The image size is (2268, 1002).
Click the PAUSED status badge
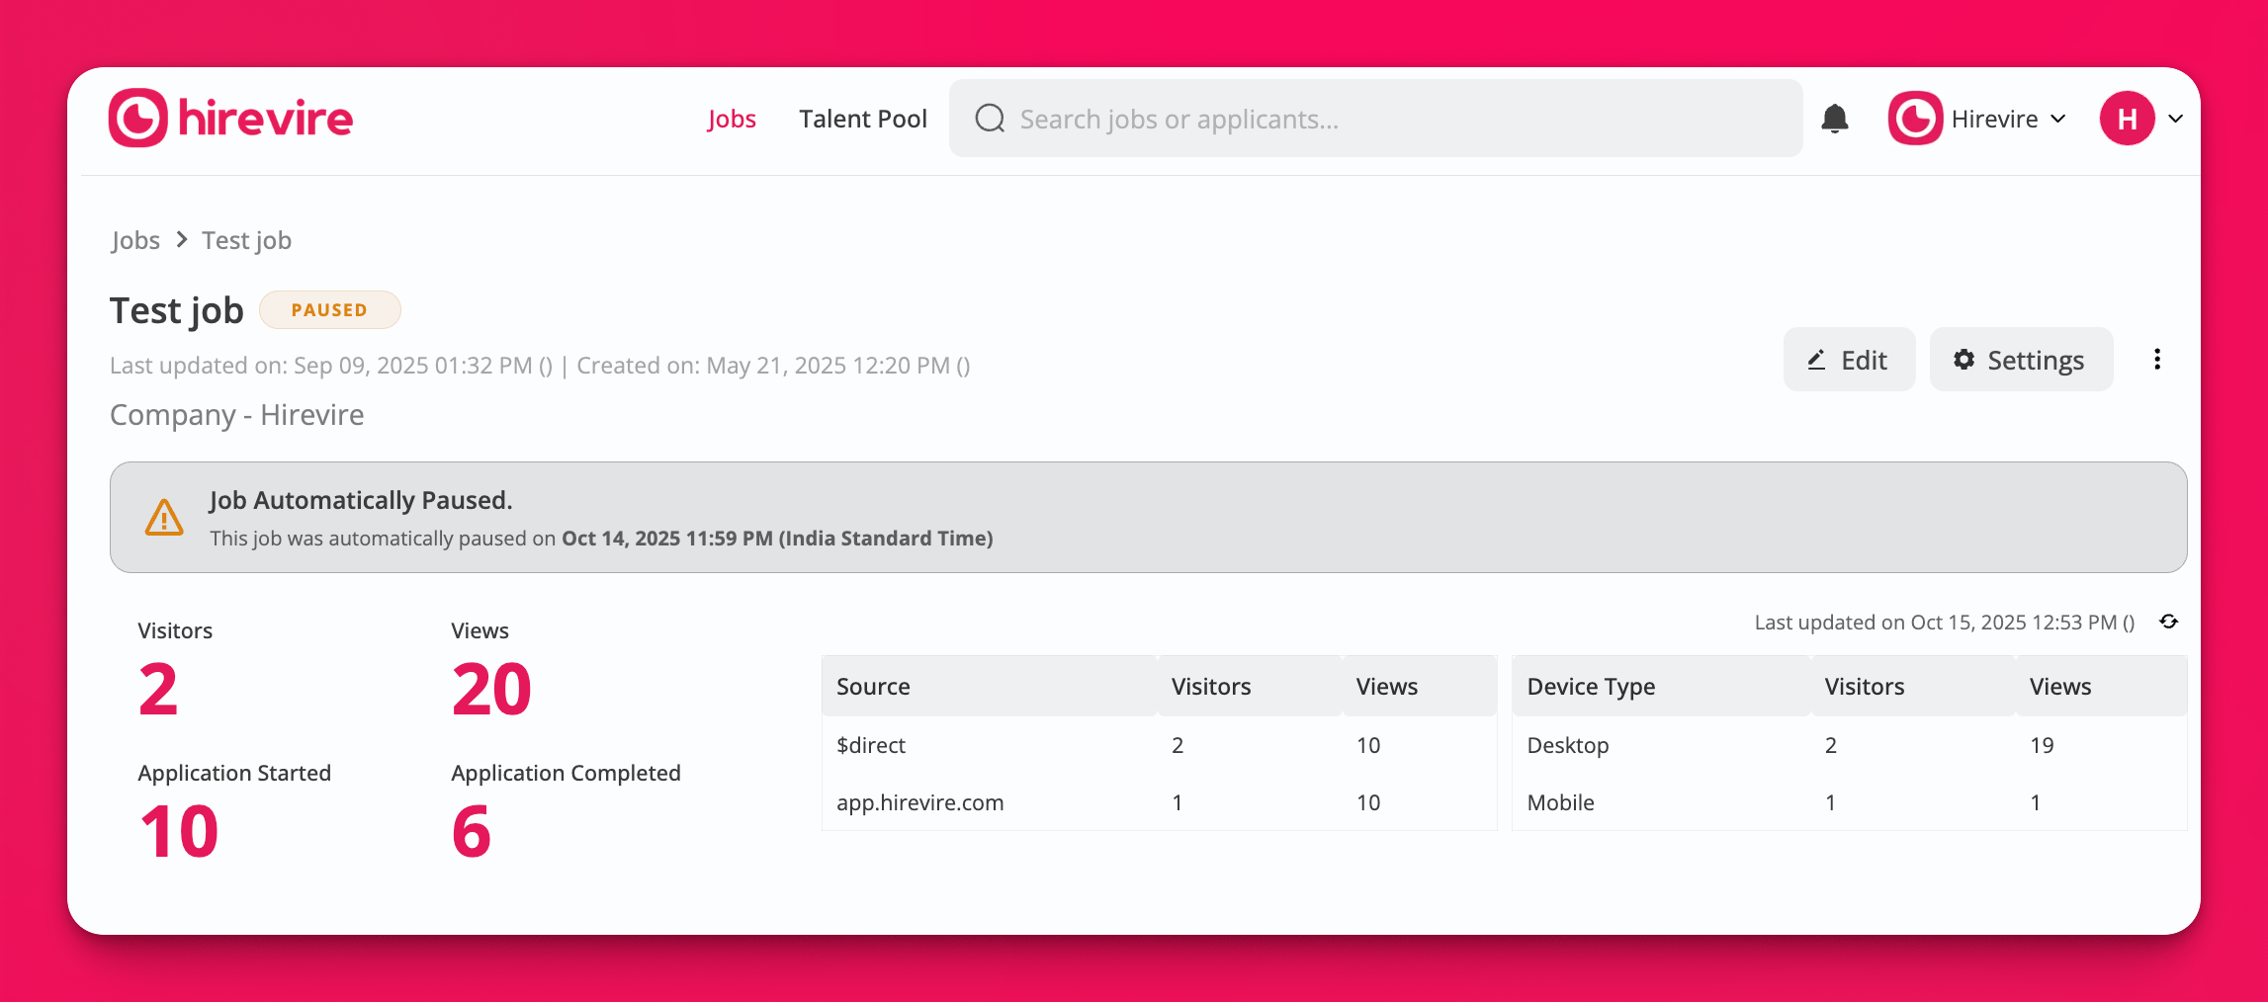329,309
